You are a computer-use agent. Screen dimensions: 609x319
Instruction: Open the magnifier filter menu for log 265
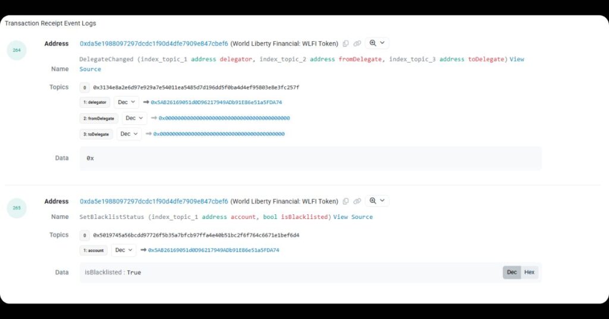tap(376, 201)
